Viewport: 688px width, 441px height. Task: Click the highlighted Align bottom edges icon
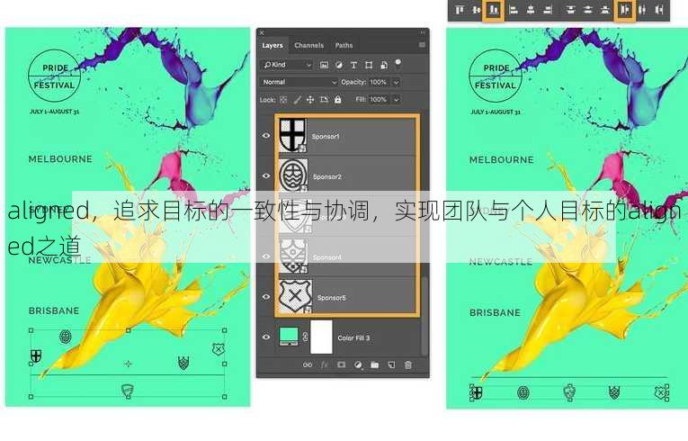(494, 10)
